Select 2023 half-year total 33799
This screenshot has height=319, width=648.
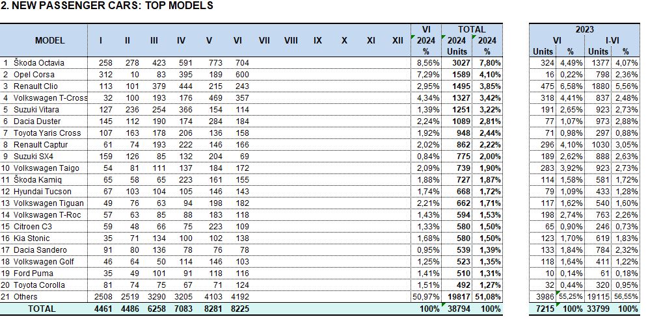599,309
